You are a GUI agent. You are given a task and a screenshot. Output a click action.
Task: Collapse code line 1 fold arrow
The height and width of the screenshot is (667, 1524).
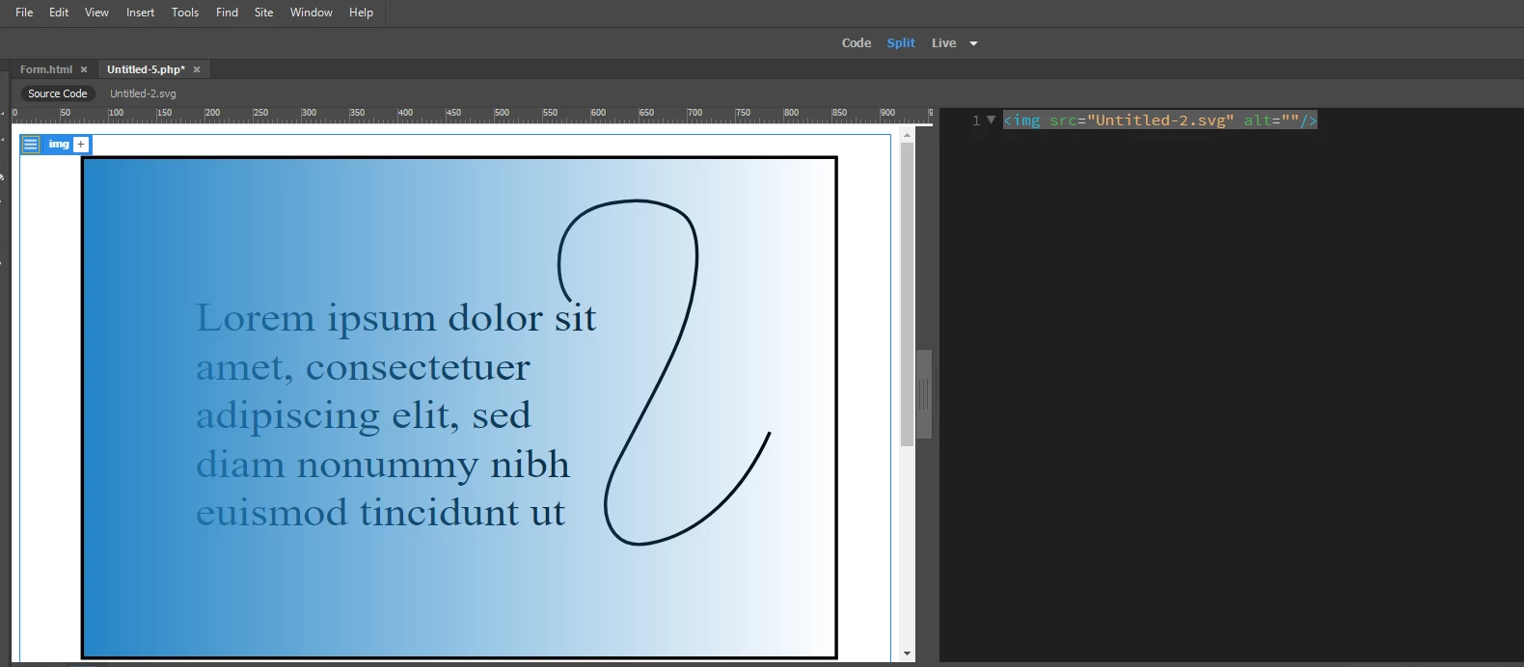click(x=991, y=120)
